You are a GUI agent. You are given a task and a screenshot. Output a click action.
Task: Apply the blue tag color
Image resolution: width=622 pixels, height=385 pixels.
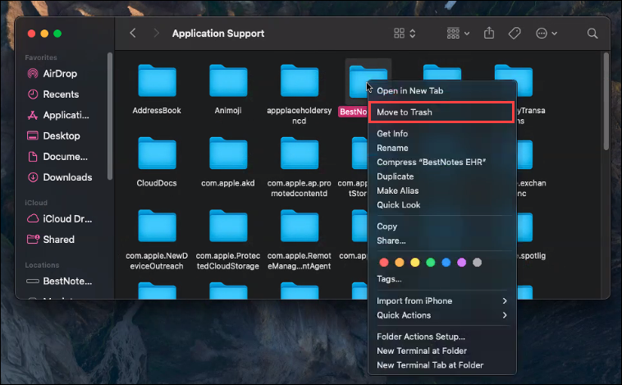(x=446, y=263)
